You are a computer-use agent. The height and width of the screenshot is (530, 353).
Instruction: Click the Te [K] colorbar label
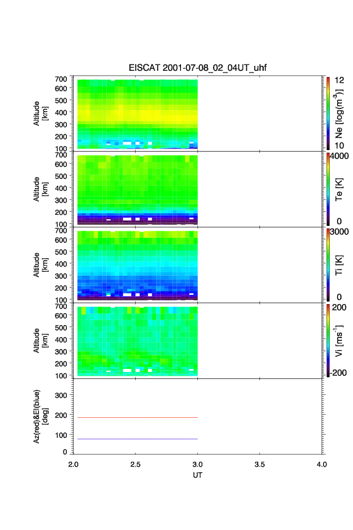click(340, 189)
